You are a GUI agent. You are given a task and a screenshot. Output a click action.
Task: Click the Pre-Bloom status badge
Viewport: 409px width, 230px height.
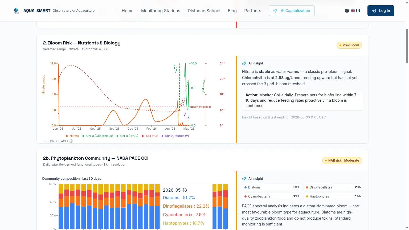349,45
